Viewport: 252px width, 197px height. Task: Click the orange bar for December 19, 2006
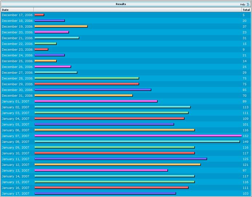pyautogui.click(x=61, y=27)
